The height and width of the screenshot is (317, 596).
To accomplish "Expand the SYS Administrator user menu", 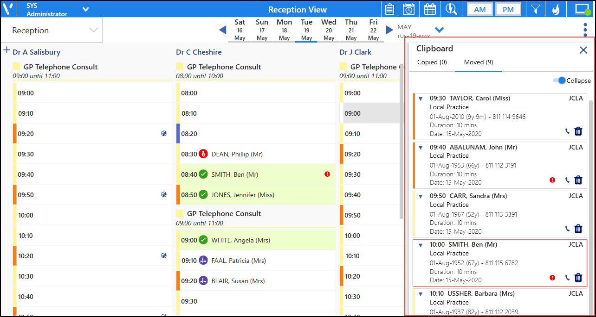I will 85,9.
